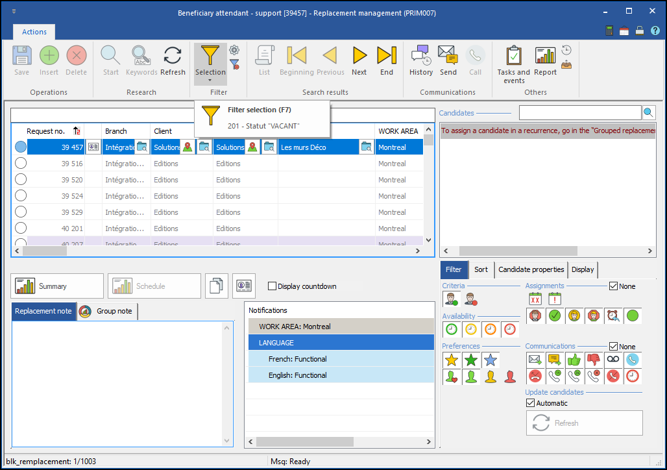The image size is (667, 470).
Task: Click the funnel with red minus icon
Action: pos(234,65)
